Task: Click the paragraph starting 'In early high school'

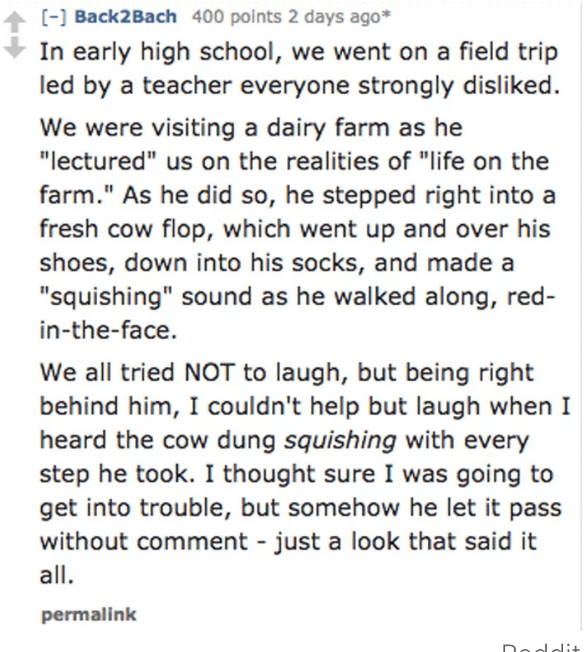Action: point(299,69)
